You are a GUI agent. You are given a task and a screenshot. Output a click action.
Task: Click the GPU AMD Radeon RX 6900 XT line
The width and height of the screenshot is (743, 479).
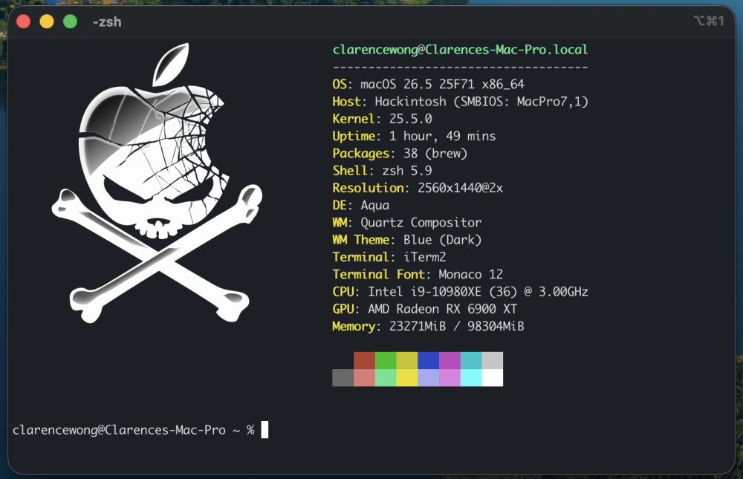tap(424, 309)
